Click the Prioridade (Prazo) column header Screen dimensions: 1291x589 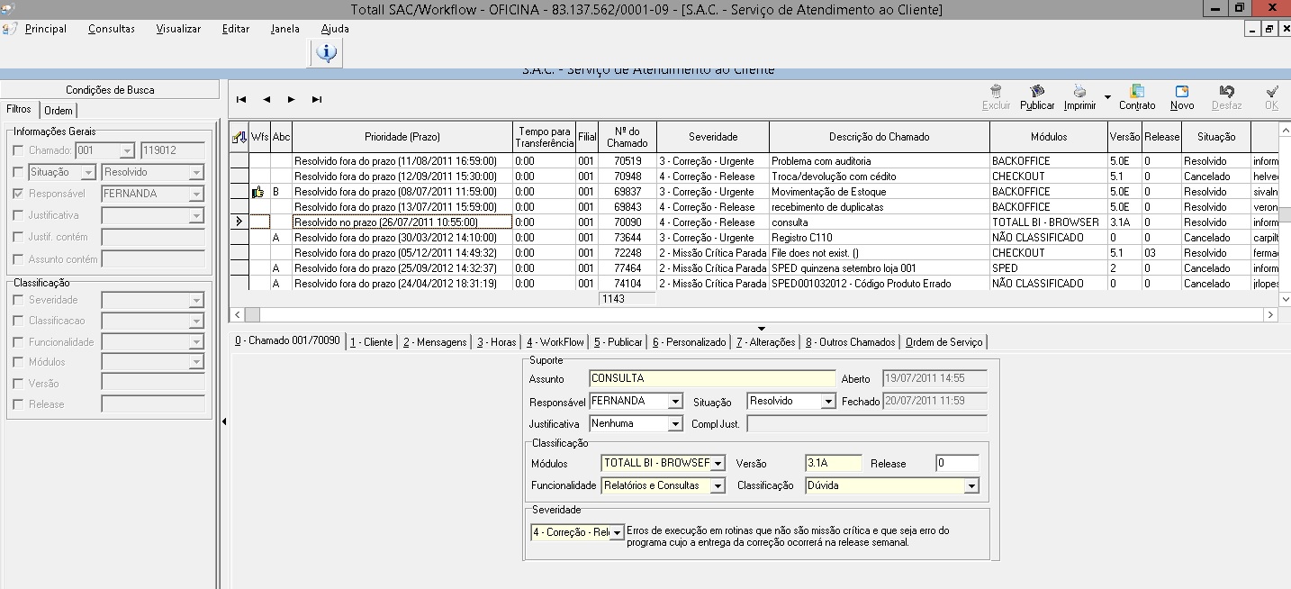[402, 137]
